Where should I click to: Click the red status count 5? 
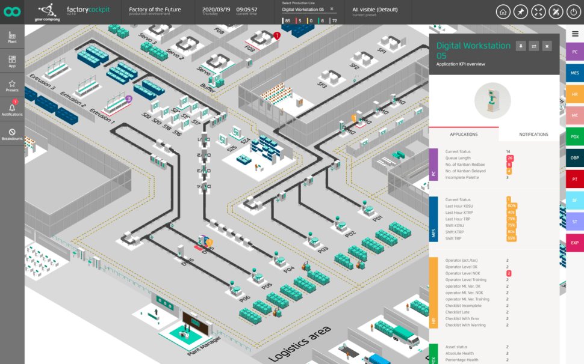tap(299, 21)
